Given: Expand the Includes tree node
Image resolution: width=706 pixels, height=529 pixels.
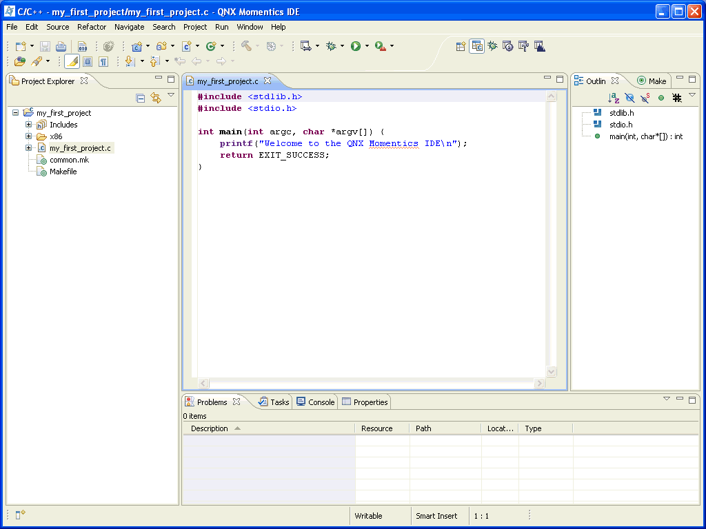Looking at the screenshot, I should [29, 125].
